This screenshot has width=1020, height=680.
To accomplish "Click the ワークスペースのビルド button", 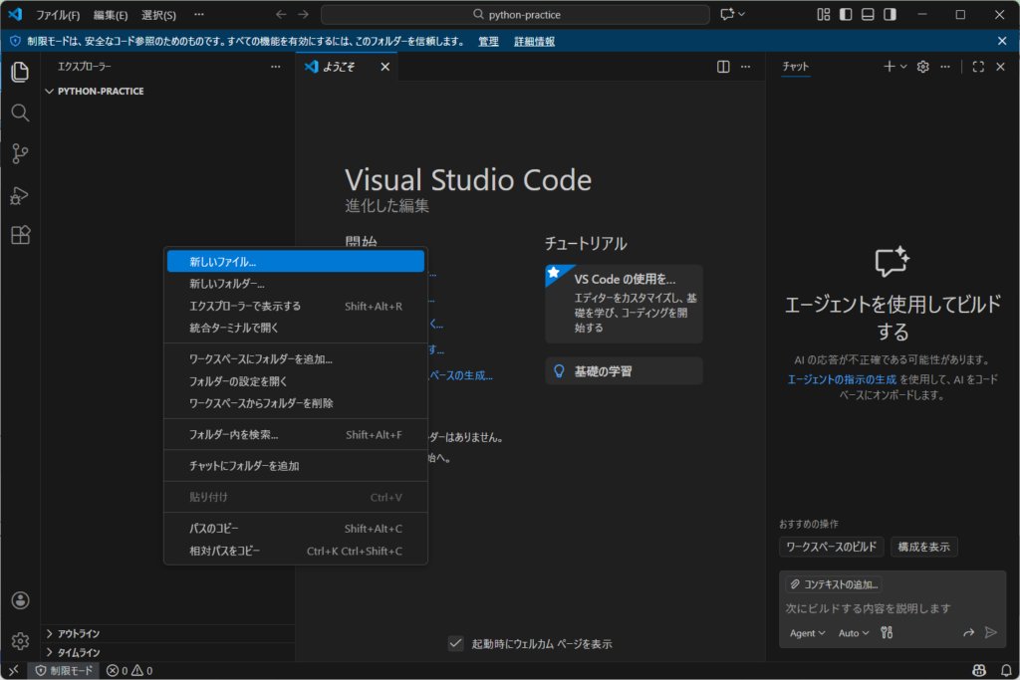I will [831, 547].
